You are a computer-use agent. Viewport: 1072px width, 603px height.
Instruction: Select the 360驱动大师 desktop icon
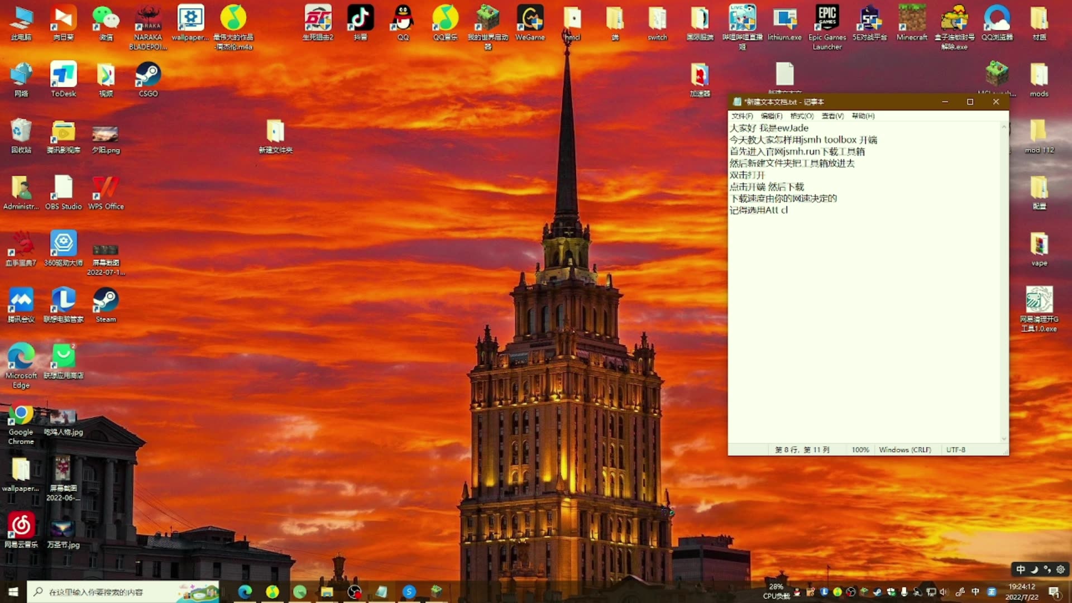pos(64,248)
